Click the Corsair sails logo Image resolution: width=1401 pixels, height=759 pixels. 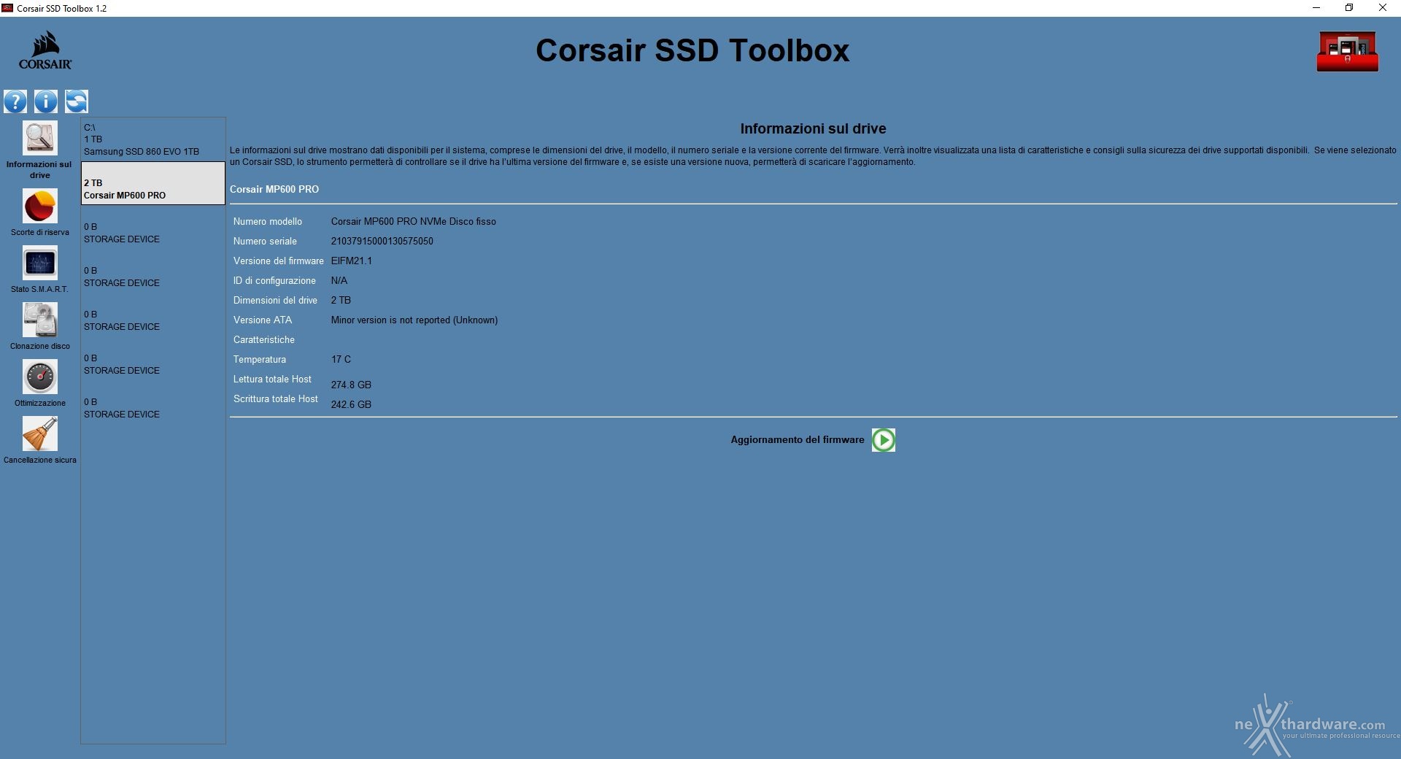[45, 50]
